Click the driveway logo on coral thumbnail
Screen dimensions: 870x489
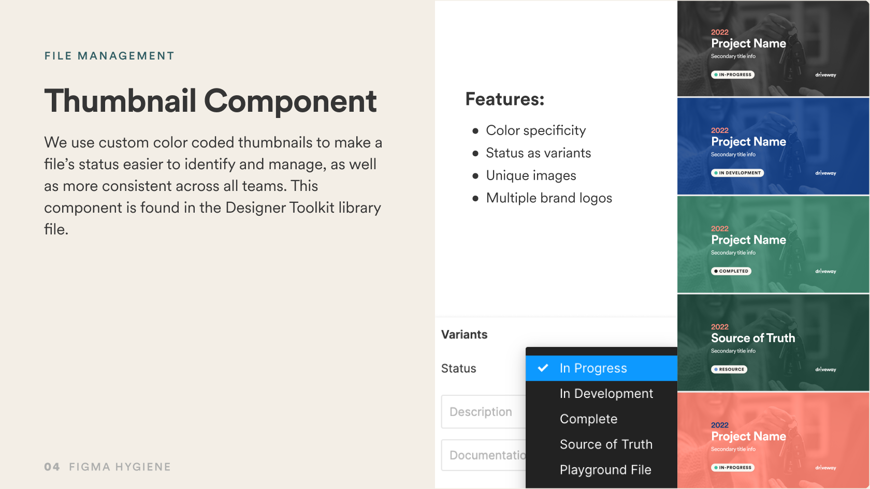pos(825,468)
